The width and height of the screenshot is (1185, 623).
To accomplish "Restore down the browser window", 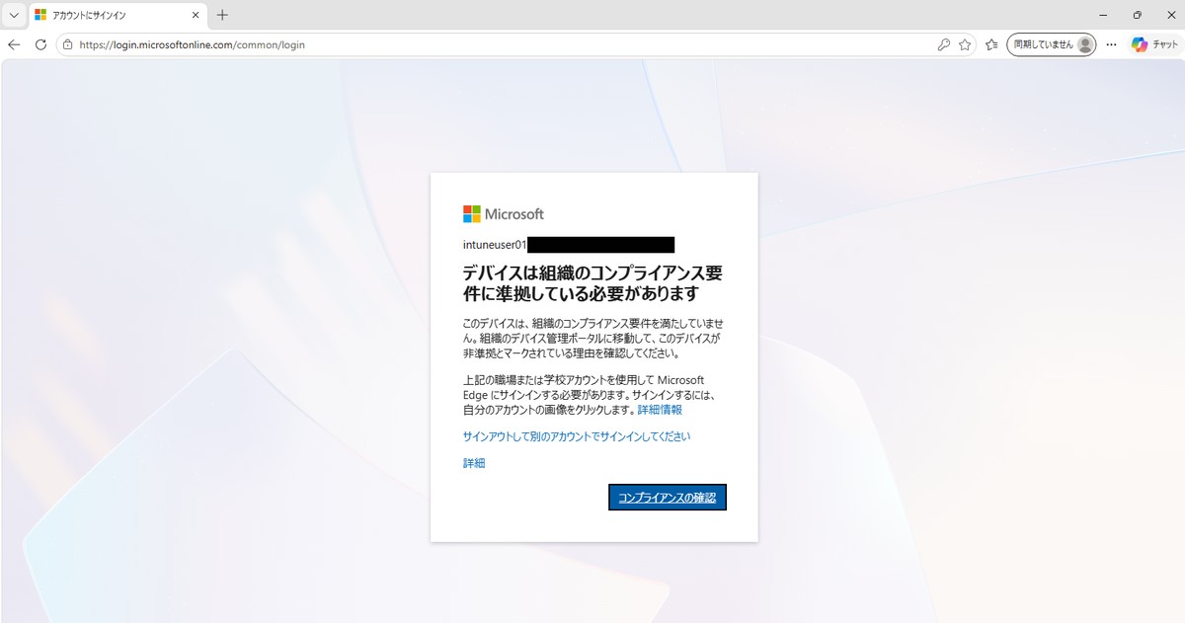I will click(x=1137, y=15).
